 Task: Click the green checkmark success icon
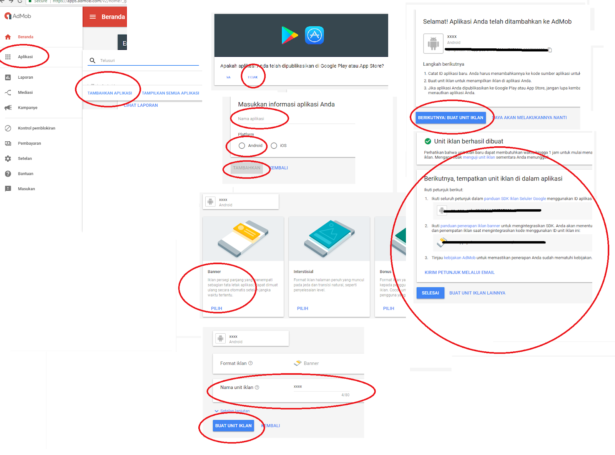point(428,141)
